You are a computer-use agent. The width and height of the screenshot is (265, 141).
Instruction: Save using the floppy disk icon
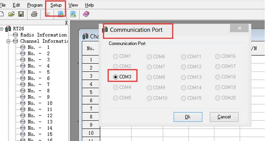(21, 14)
